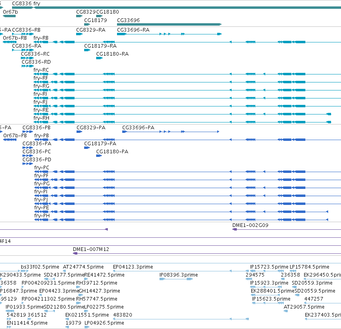
Task: Click the DME1-002G09 clone label
Action: pos(250,225)
